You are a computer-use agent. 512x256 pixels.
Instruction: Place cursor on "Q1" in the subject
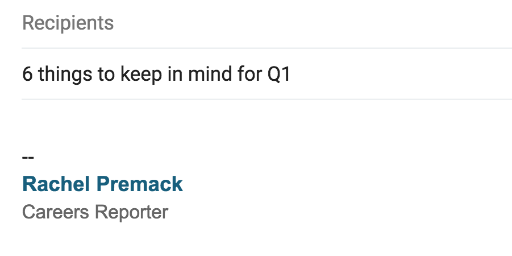(278, 75)
